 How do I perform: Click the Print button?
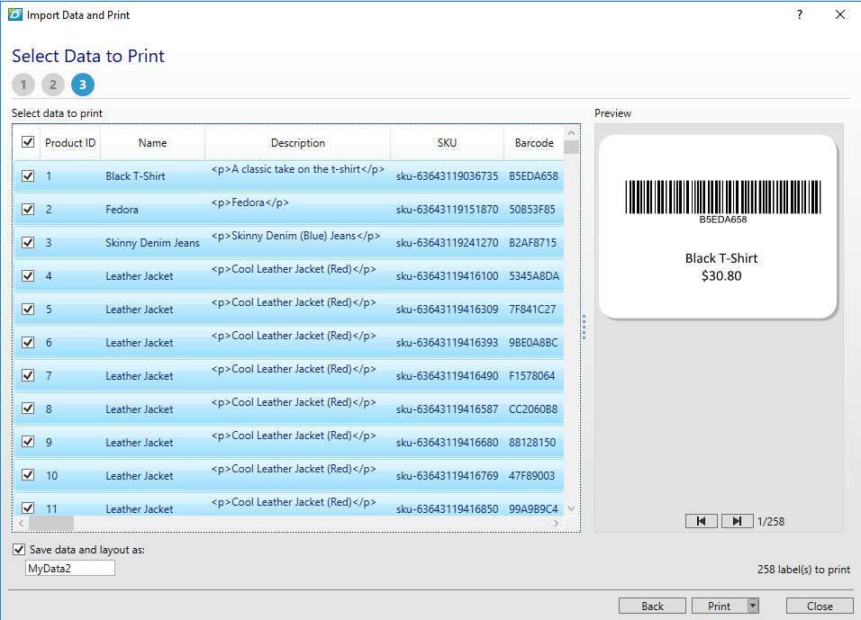point(720,606)
